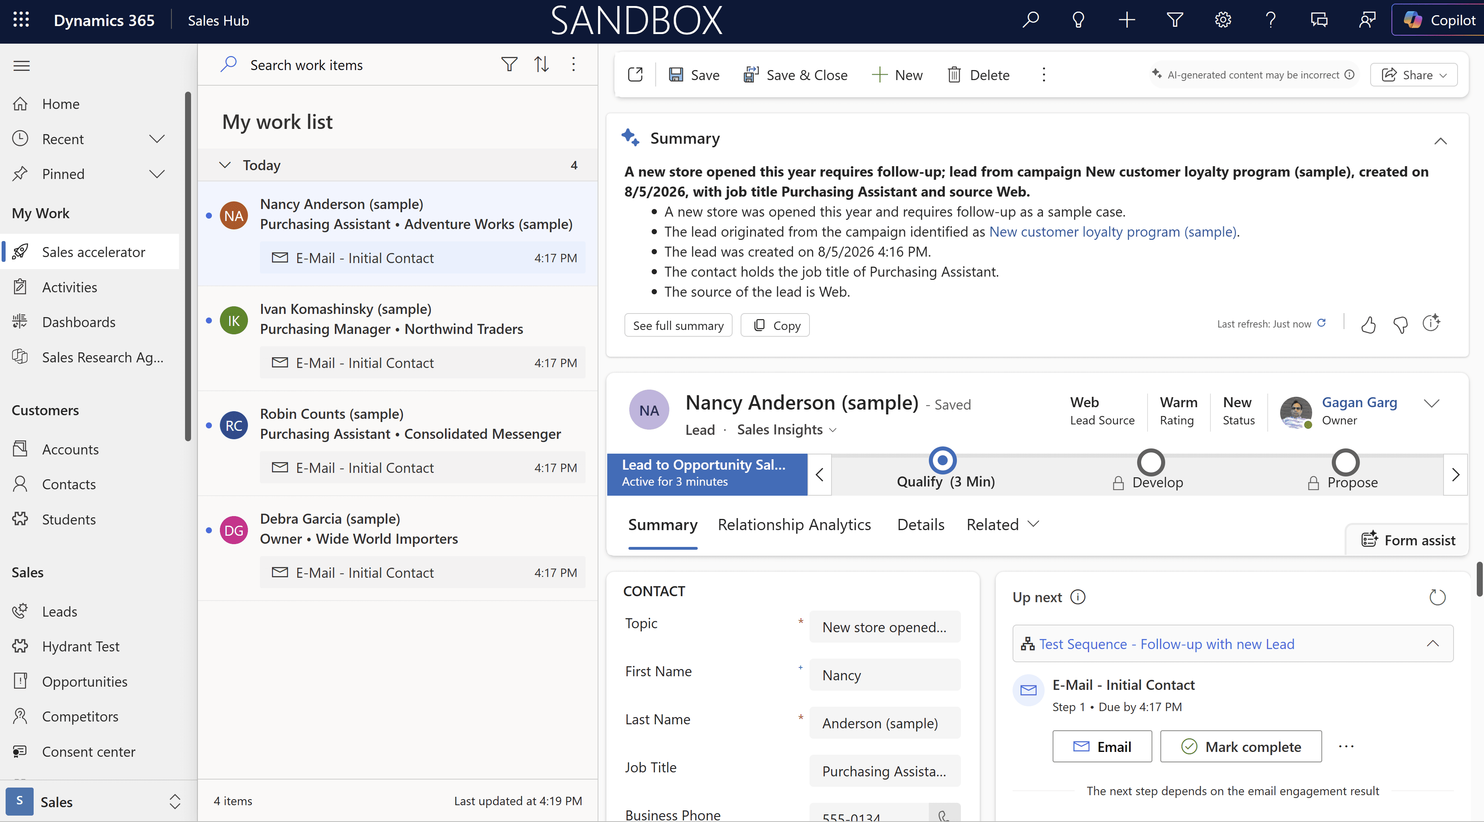Image resolution: width=1484 pixels, height=822 pixels.
Task: Refresh the Up next widget
Action: (1437, 597)
